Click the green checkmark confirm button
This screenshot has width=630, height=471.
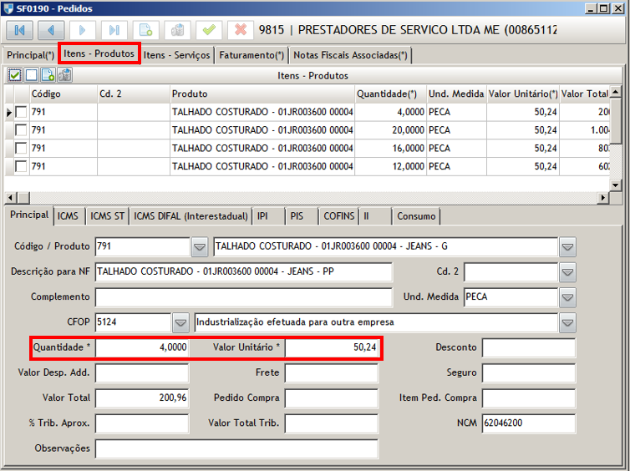(208, 30)
